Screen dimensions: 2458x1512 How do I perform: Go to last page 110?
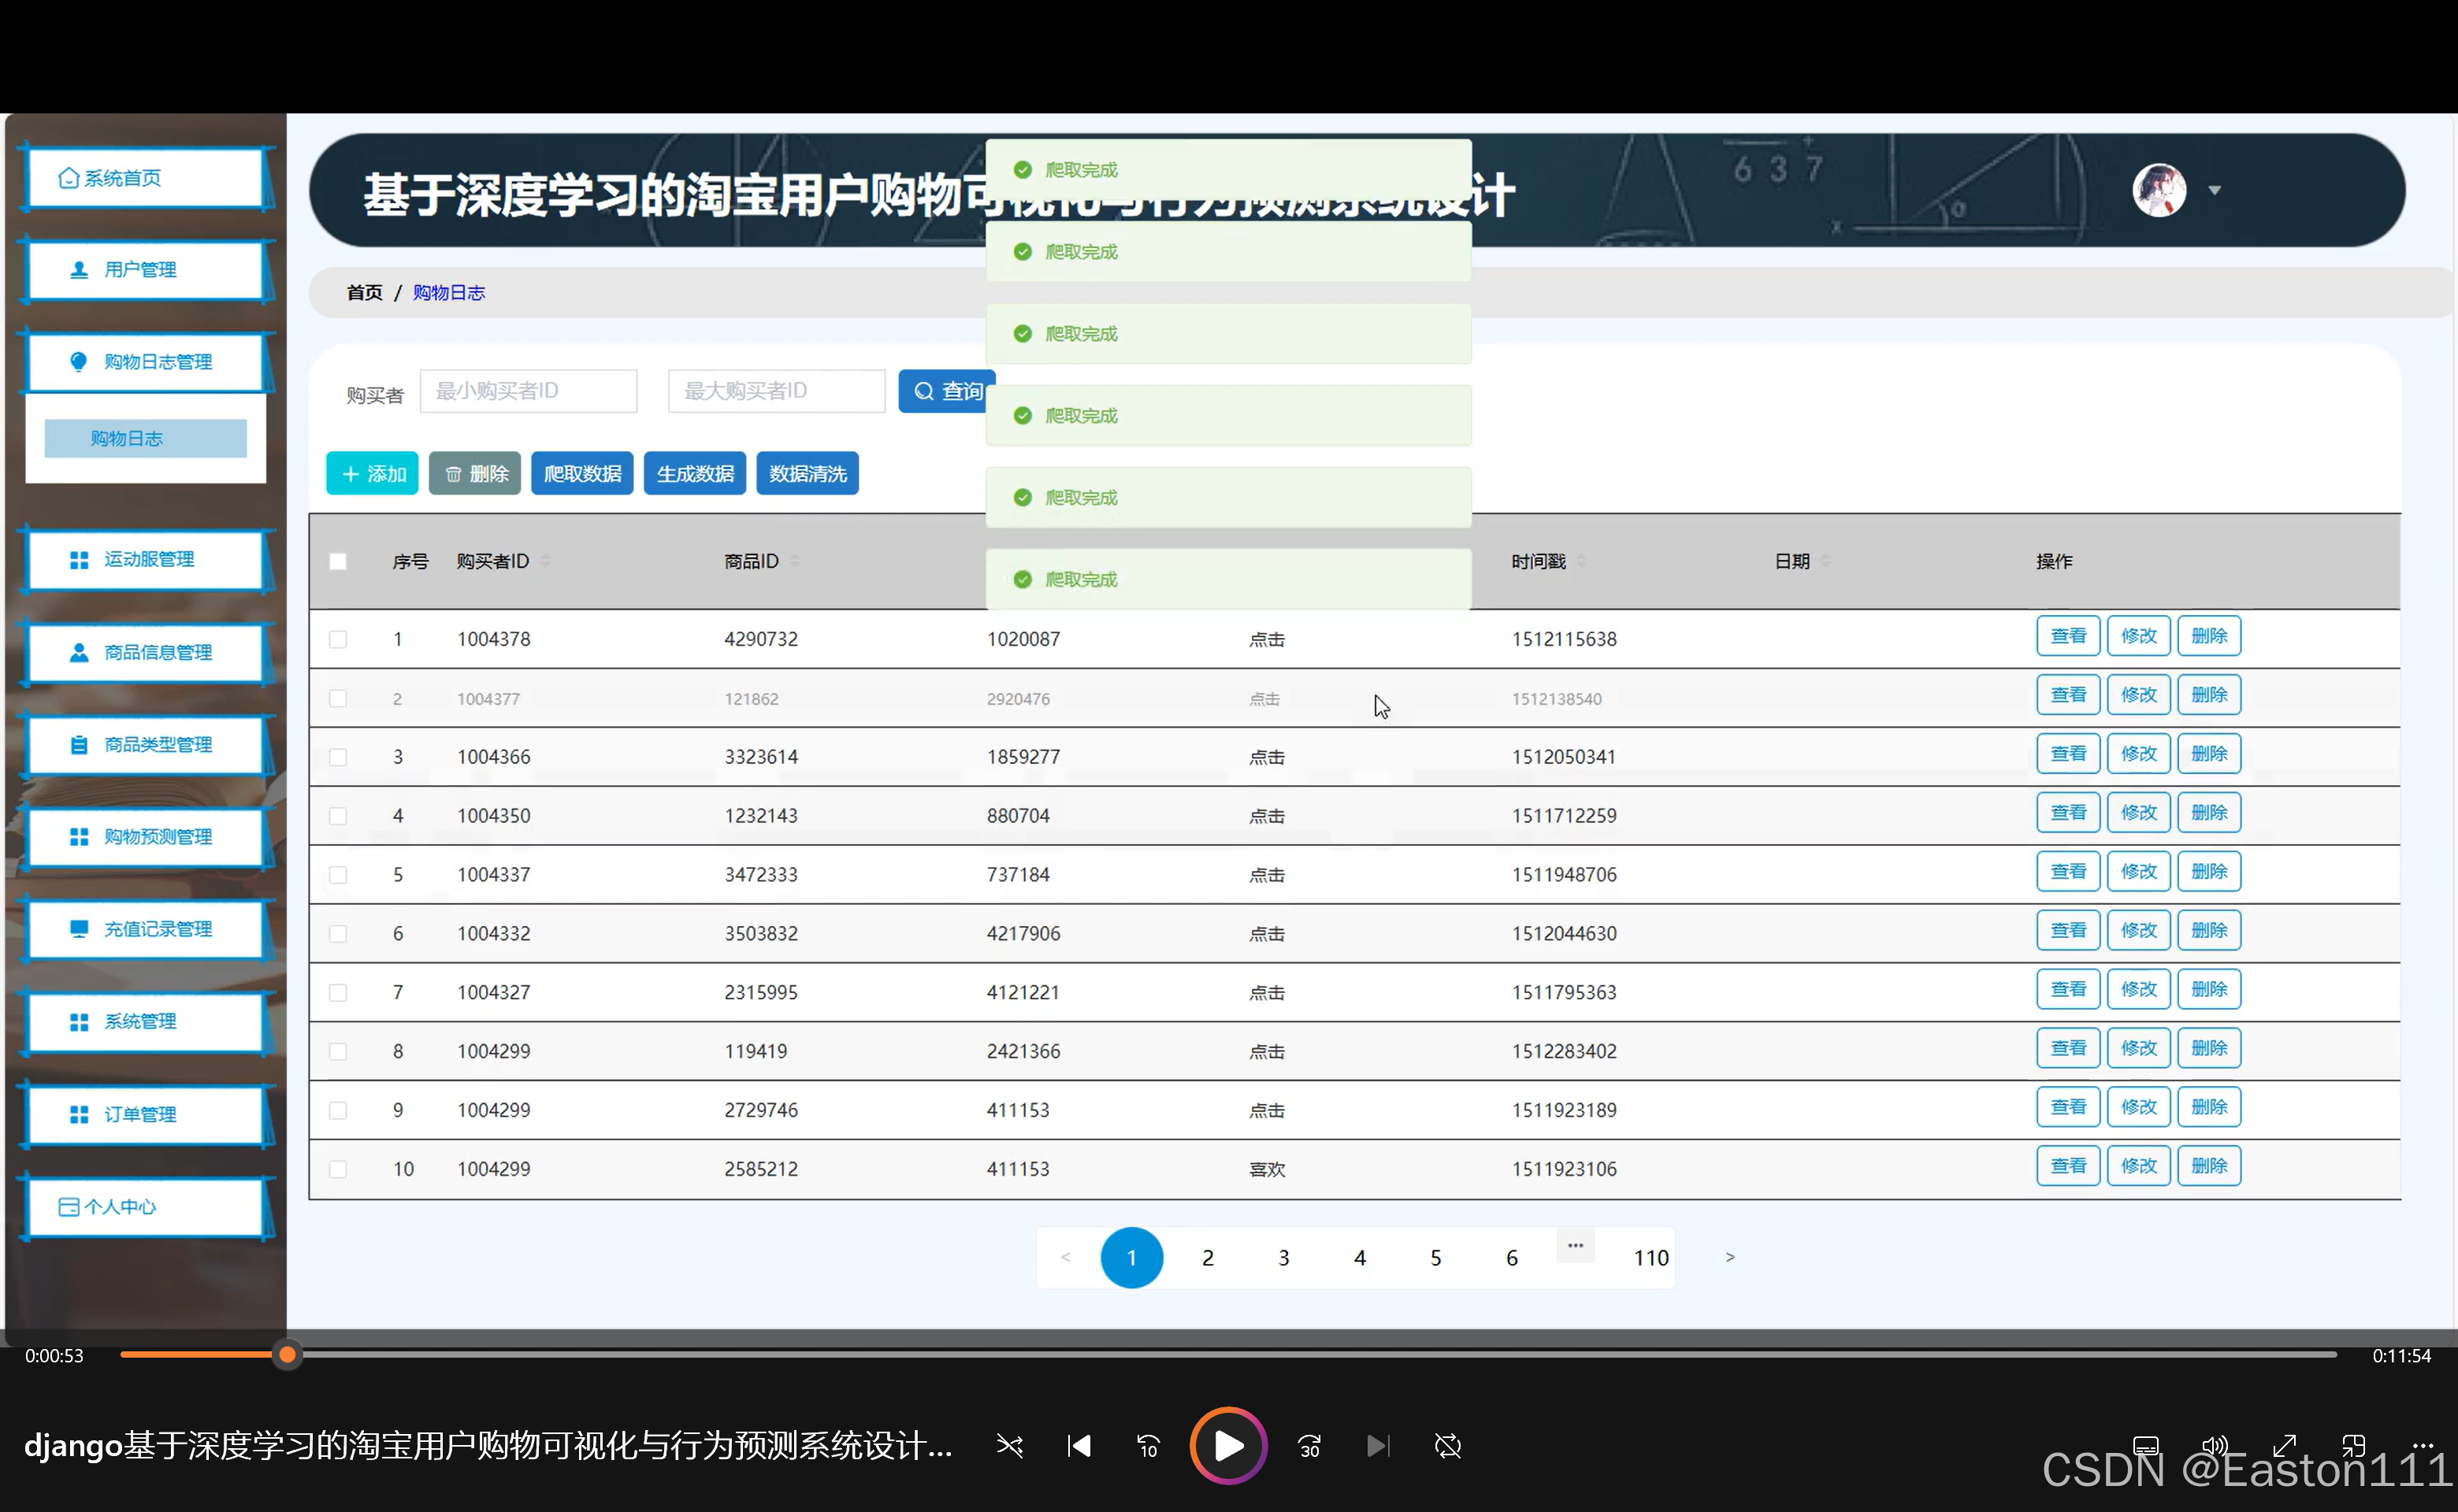(x=1650, y=1258)
